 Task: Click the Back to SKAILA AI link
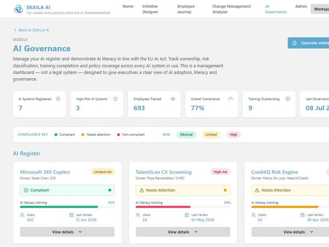point(32,30)
